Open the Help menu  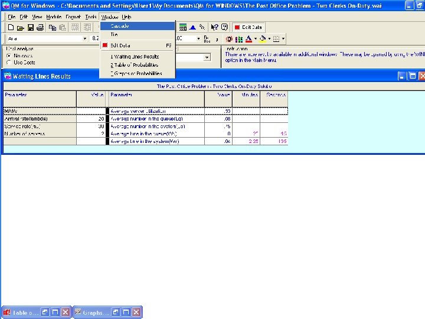click(126, 17)
